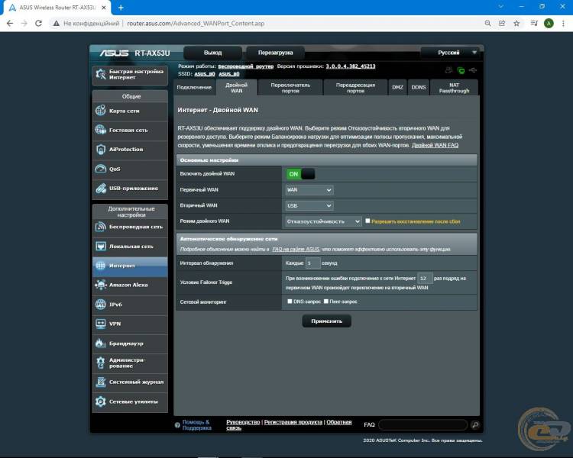Screen dimensions: 573x458
Task: Switch to the DMZ tab
Action: [397, 88]
